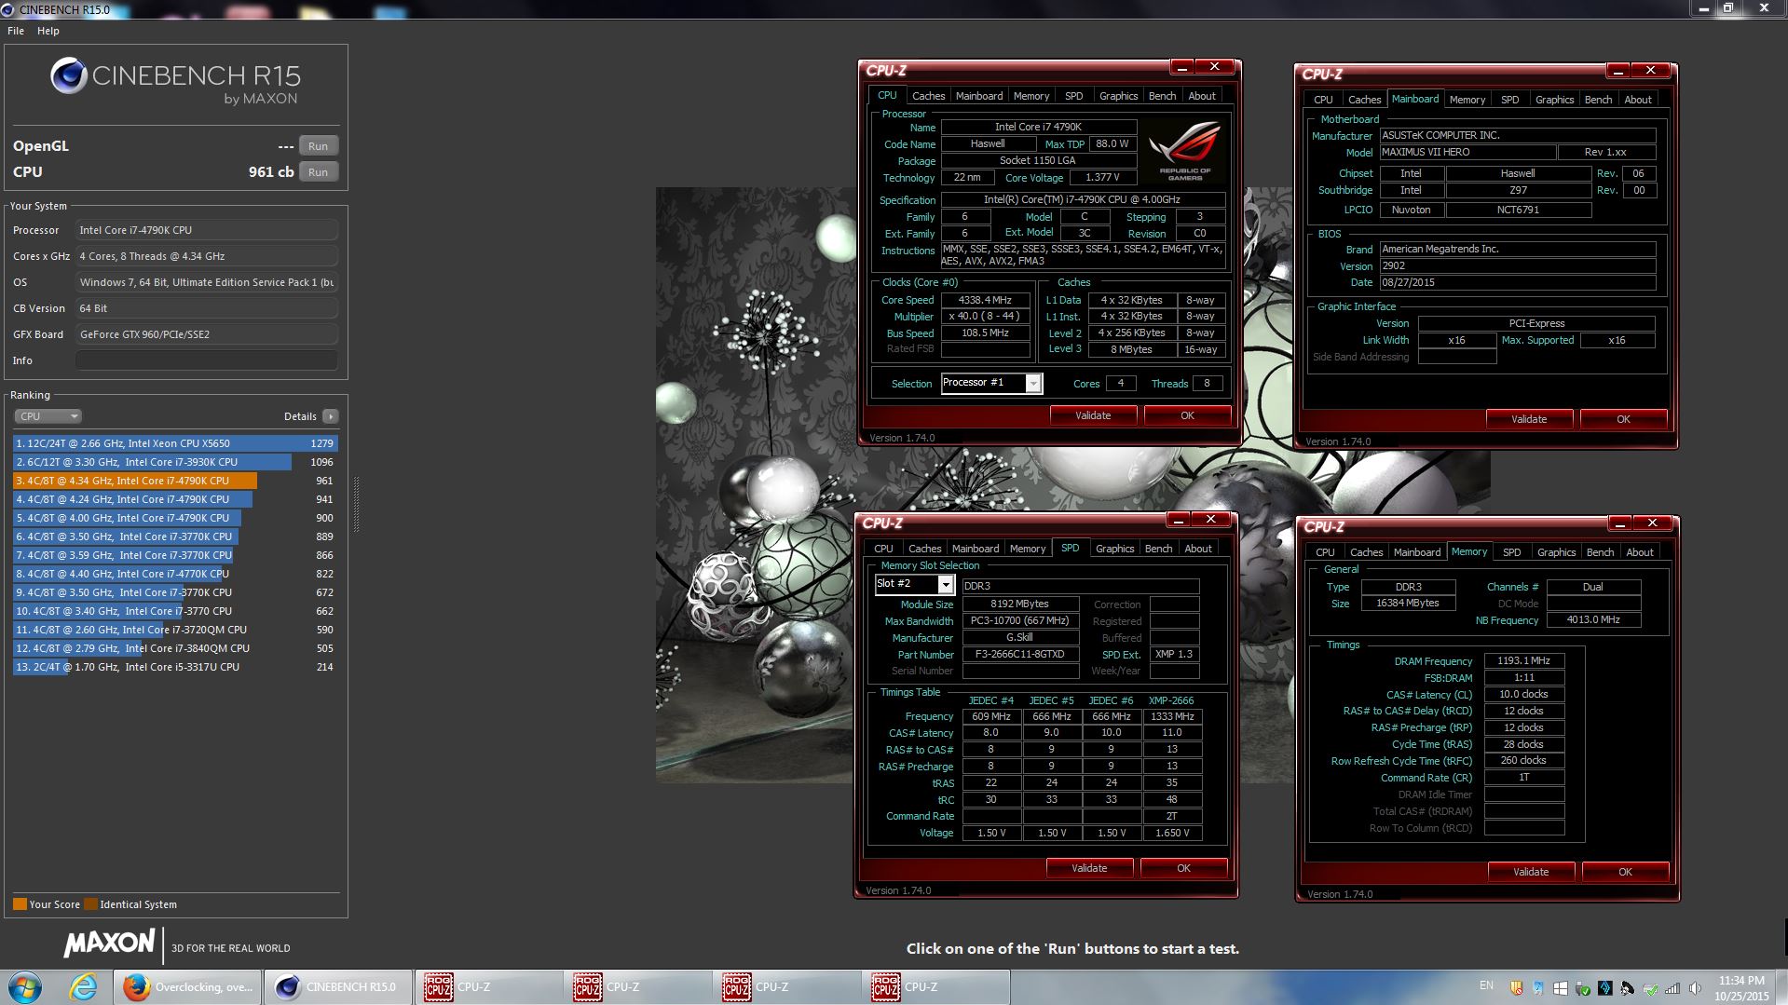Image resolution: width=1788 pixels, height=1005 pixels.
Task: Click the blue diamond tray icon
Action: [x=1605, y=988]
